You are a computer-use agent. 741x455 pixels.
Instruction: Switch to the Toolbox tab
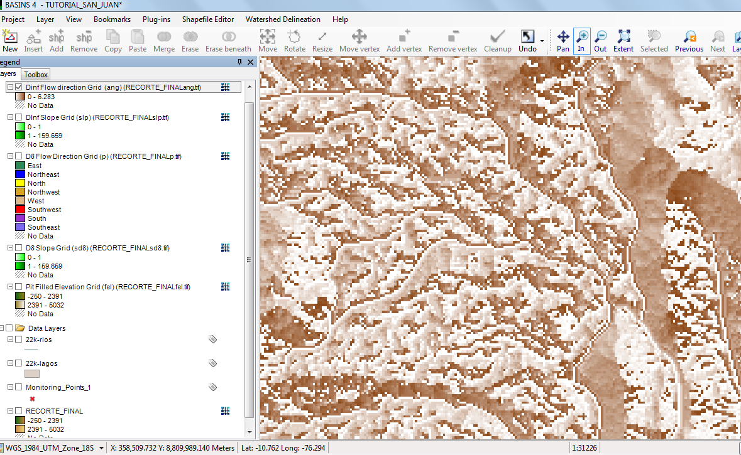[36, 75]
